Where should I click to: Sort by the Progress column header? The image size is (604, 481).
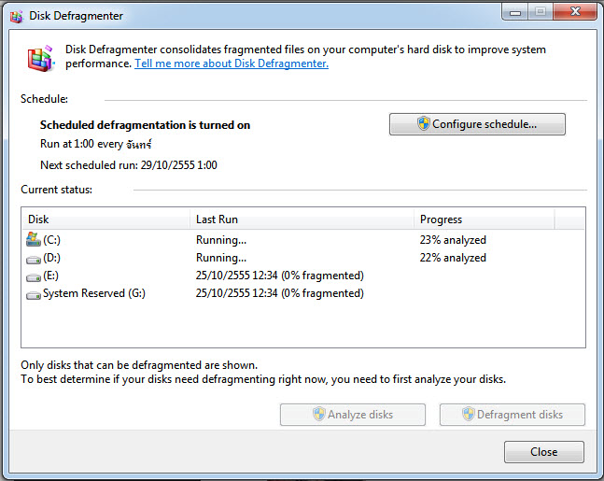click(x=485, y=219)
